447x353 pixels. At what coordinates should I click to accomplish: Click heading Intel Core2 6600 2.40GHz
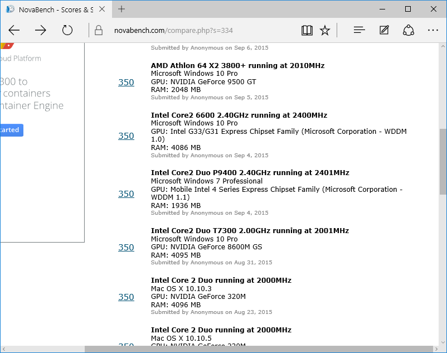click(239, 115)
